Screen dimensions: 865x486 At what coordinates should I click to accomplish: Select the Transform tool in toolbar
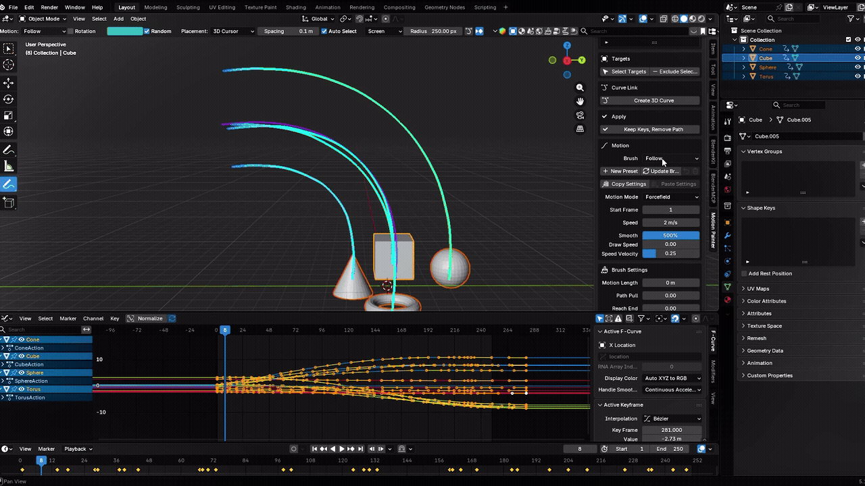(x=9, y=132)
